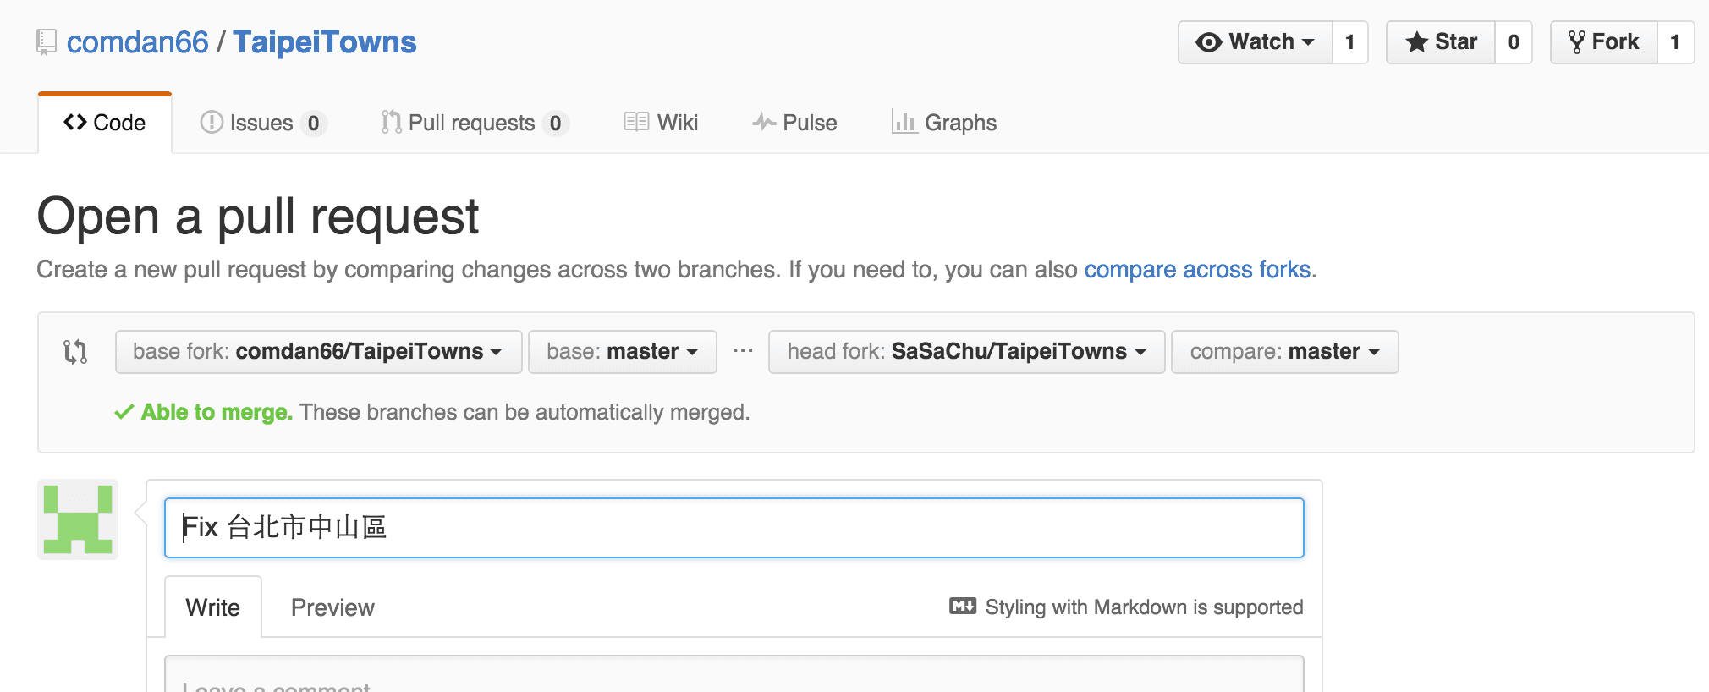Click the Issues exclamation icon
Screen dimensions: 1709x692
[212, 123]
